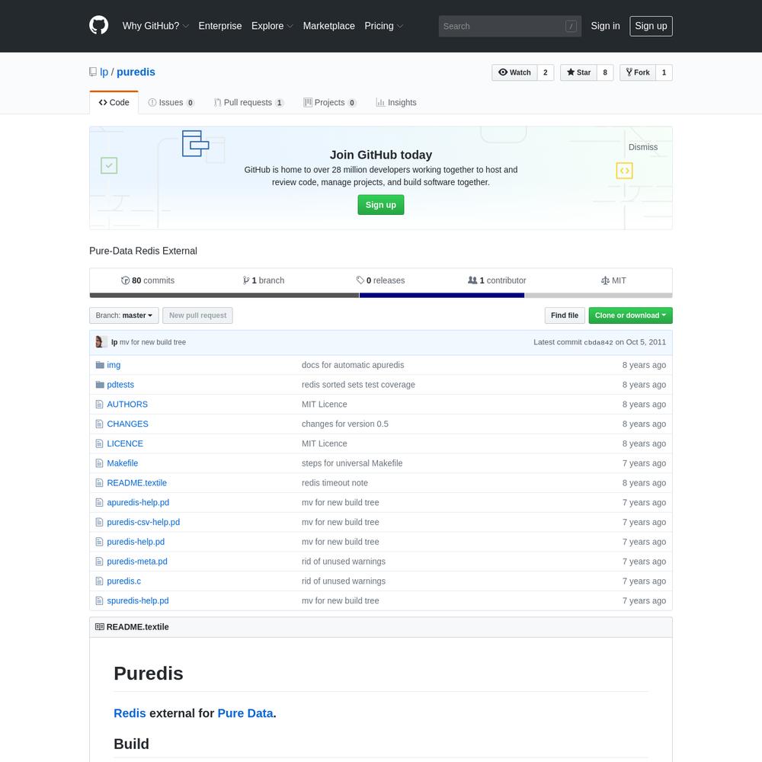Expand the Clone or download dropdown
The height and width of the screenshot is (762, 762).
tap(630, 315)
